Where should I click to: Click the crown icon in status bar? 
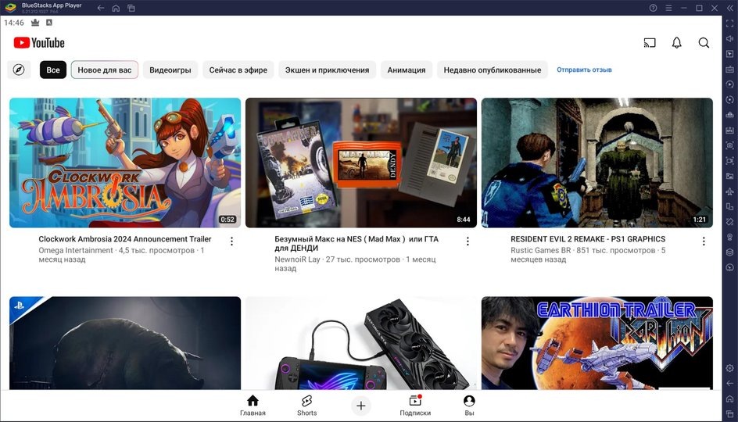[35, 23]
